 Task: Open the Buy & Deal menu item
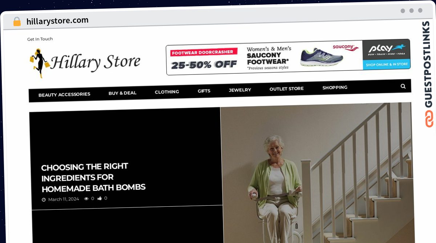(x=122, y=93)
